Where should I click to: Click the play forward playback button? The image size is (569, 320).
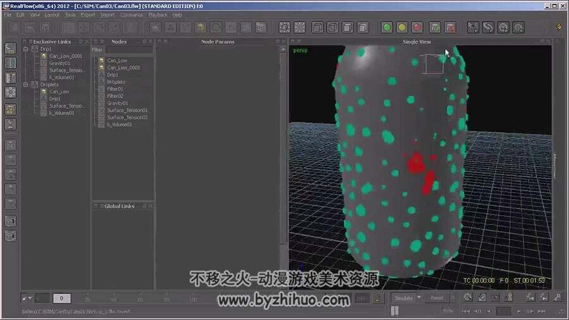pyautogui.click(x=519, y=311)
